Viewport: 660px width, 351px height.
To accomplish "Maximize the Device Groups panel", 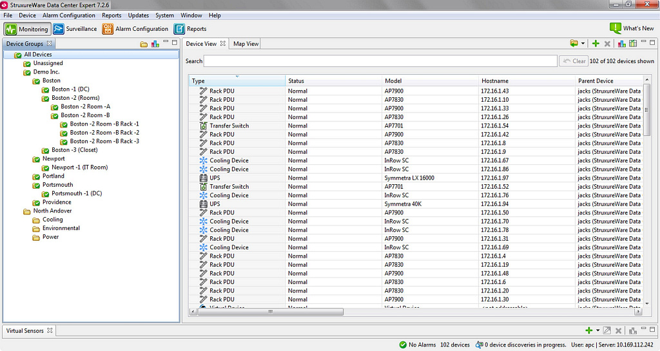I will 174,43.
